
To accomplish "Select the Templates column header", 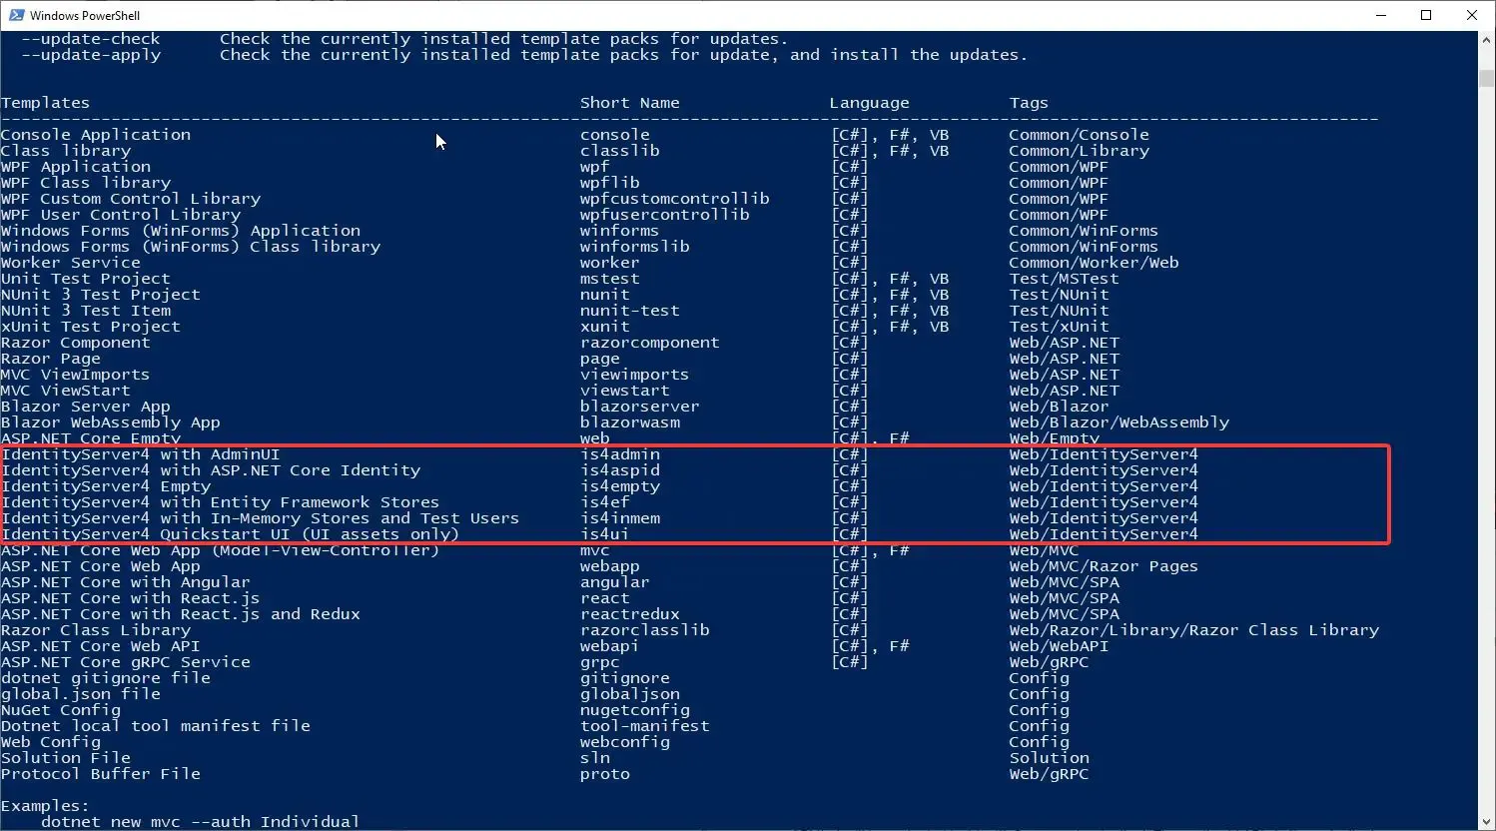I will [x=45, y=102].
